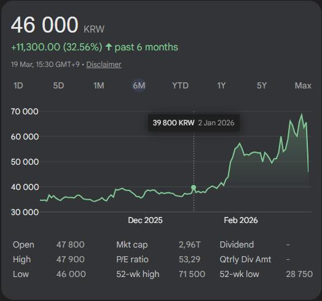Switch chart to YTD range
Screen dimensions: 322x301
pos(180,85)
